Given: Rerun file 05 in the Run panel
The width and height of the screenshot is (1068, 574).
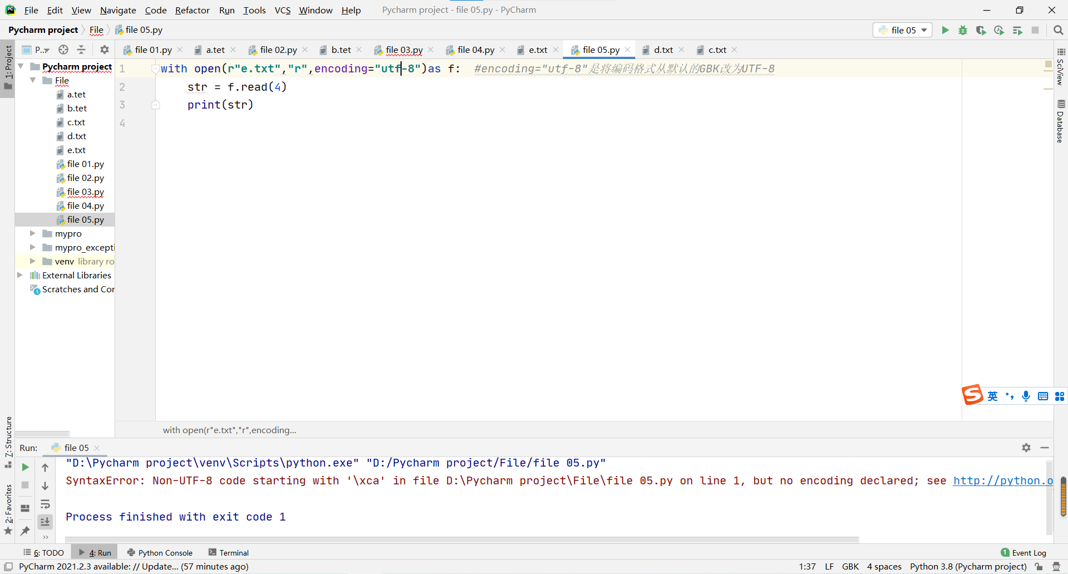Looking at the screenshot, I should click(25, 467).
